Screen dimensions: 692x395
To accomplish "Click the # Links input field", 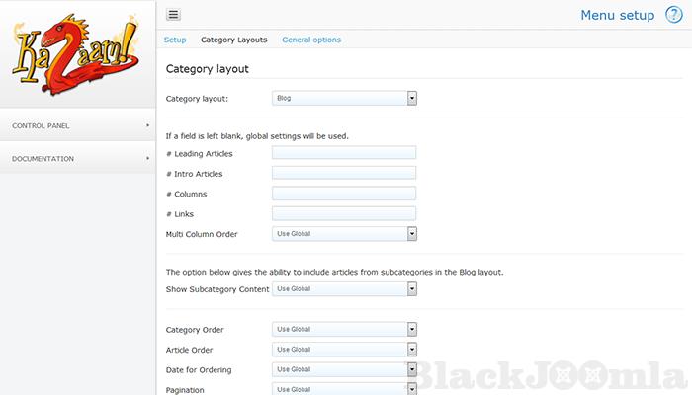I will [344, 213].
